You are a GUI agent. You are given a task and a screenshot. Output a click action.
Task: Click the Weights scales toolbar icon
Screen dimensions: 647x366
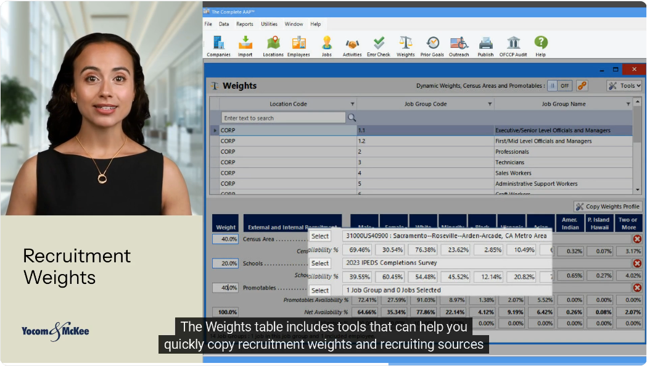(x=406, y=46)
